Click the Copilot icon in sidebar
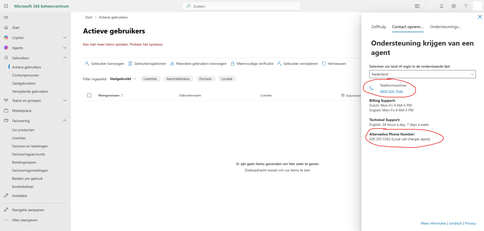This screenshot has width=484, height=231. [6, 38]
